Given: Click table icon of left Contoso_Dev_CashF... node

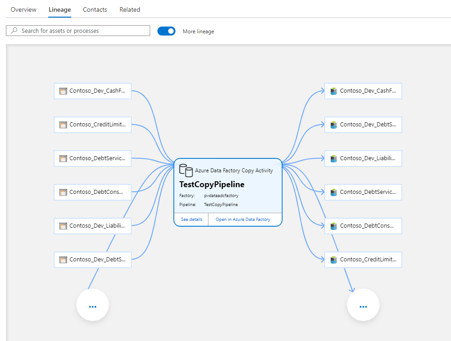Looking at the screenshot, I should point(63,91).
